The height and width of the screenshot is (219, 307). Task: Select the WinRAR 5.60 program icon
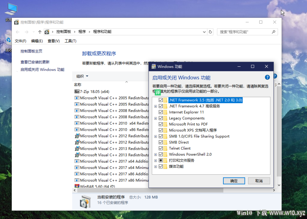tap(77, 186)
